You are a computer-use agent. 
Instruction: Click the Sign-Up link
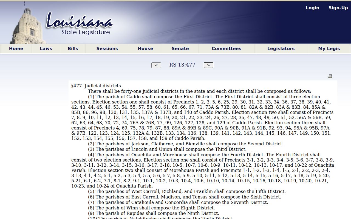tap(338, 8)
